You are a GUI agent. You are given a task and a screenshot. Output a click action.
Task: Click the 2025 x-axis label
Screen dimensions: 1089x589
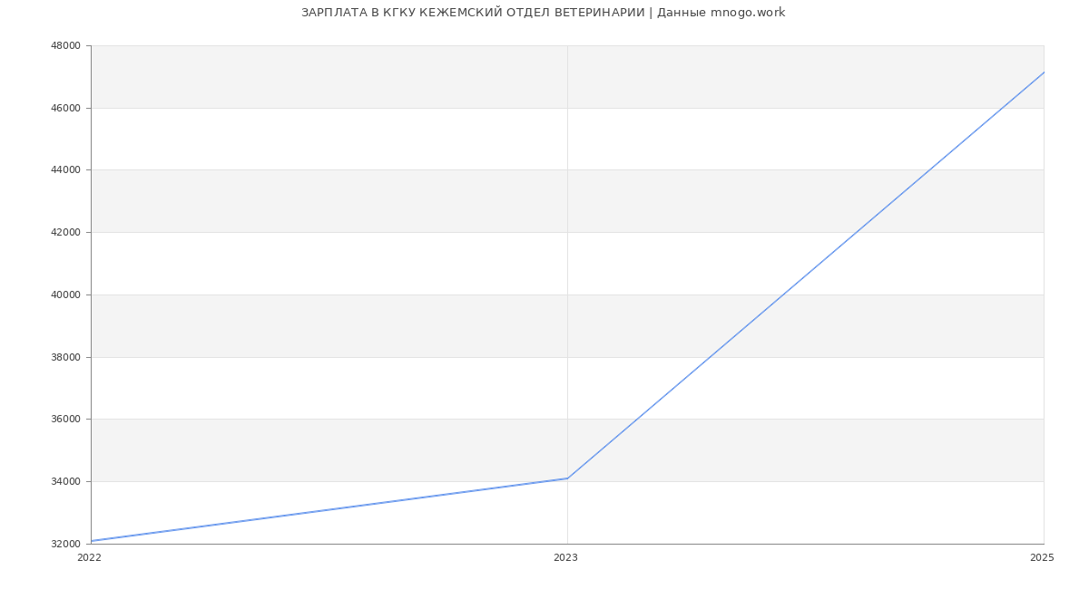(x=1042, y=557)
